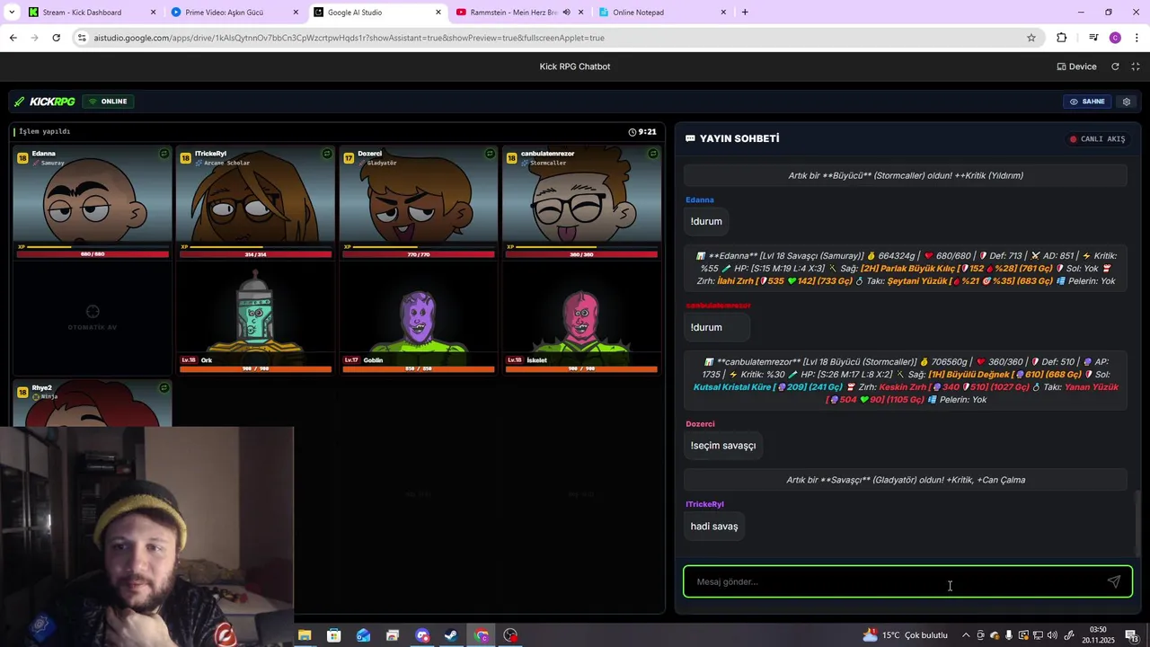This screenshot has height=647, width=1150.
Task: Reload the applet preview icon
Action: (x=1115, y=66)
